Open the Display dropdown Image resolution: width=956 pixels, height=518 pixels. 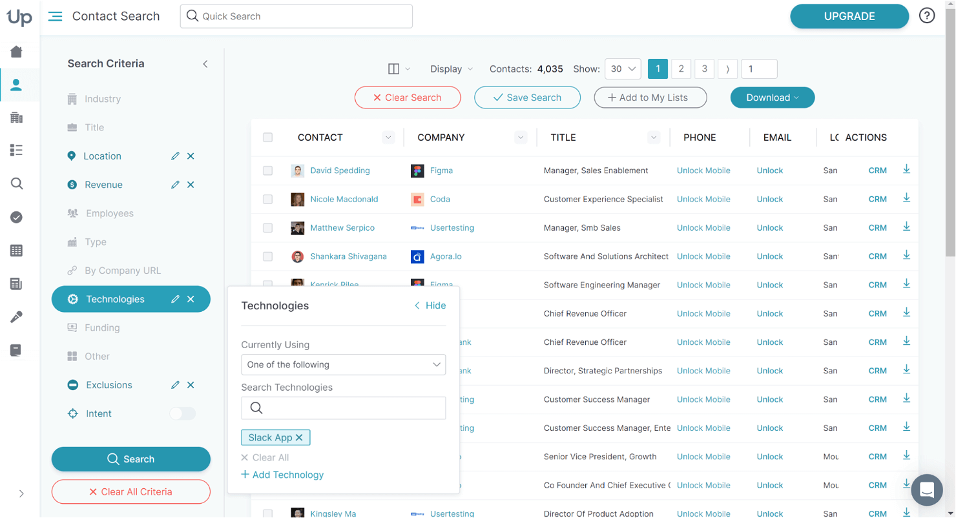(452, 69)
